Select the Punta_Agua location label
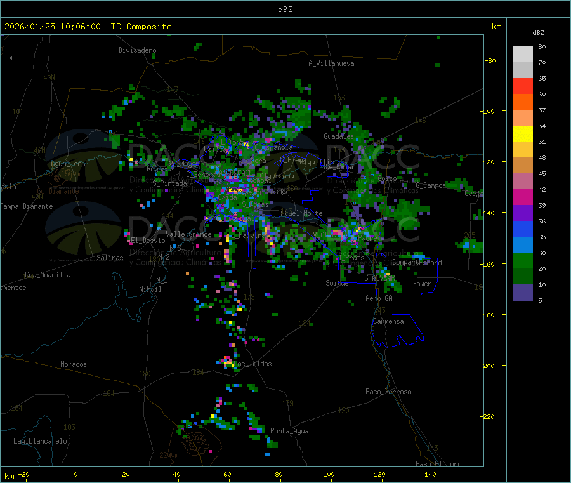The width and height of the screenshot is (571, 483). tap(289, 431)
